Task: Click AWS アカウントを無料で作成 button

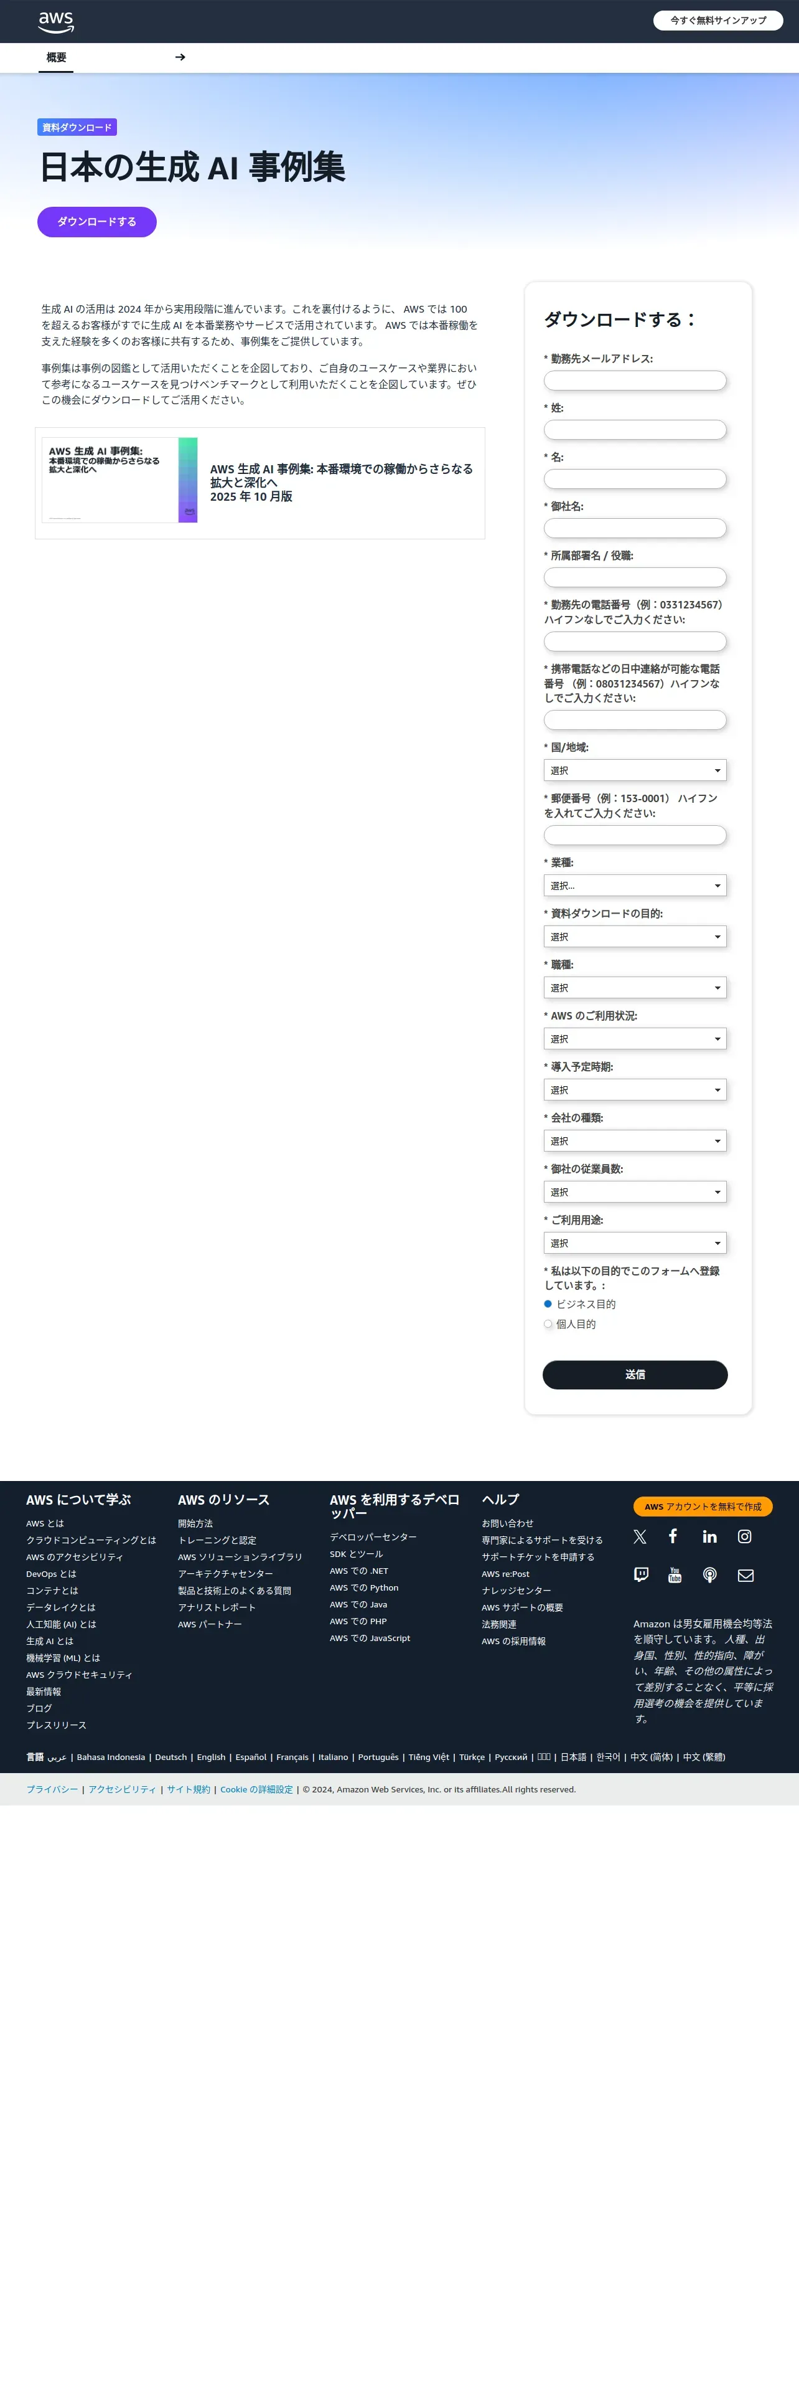Action: point(703,1506)
